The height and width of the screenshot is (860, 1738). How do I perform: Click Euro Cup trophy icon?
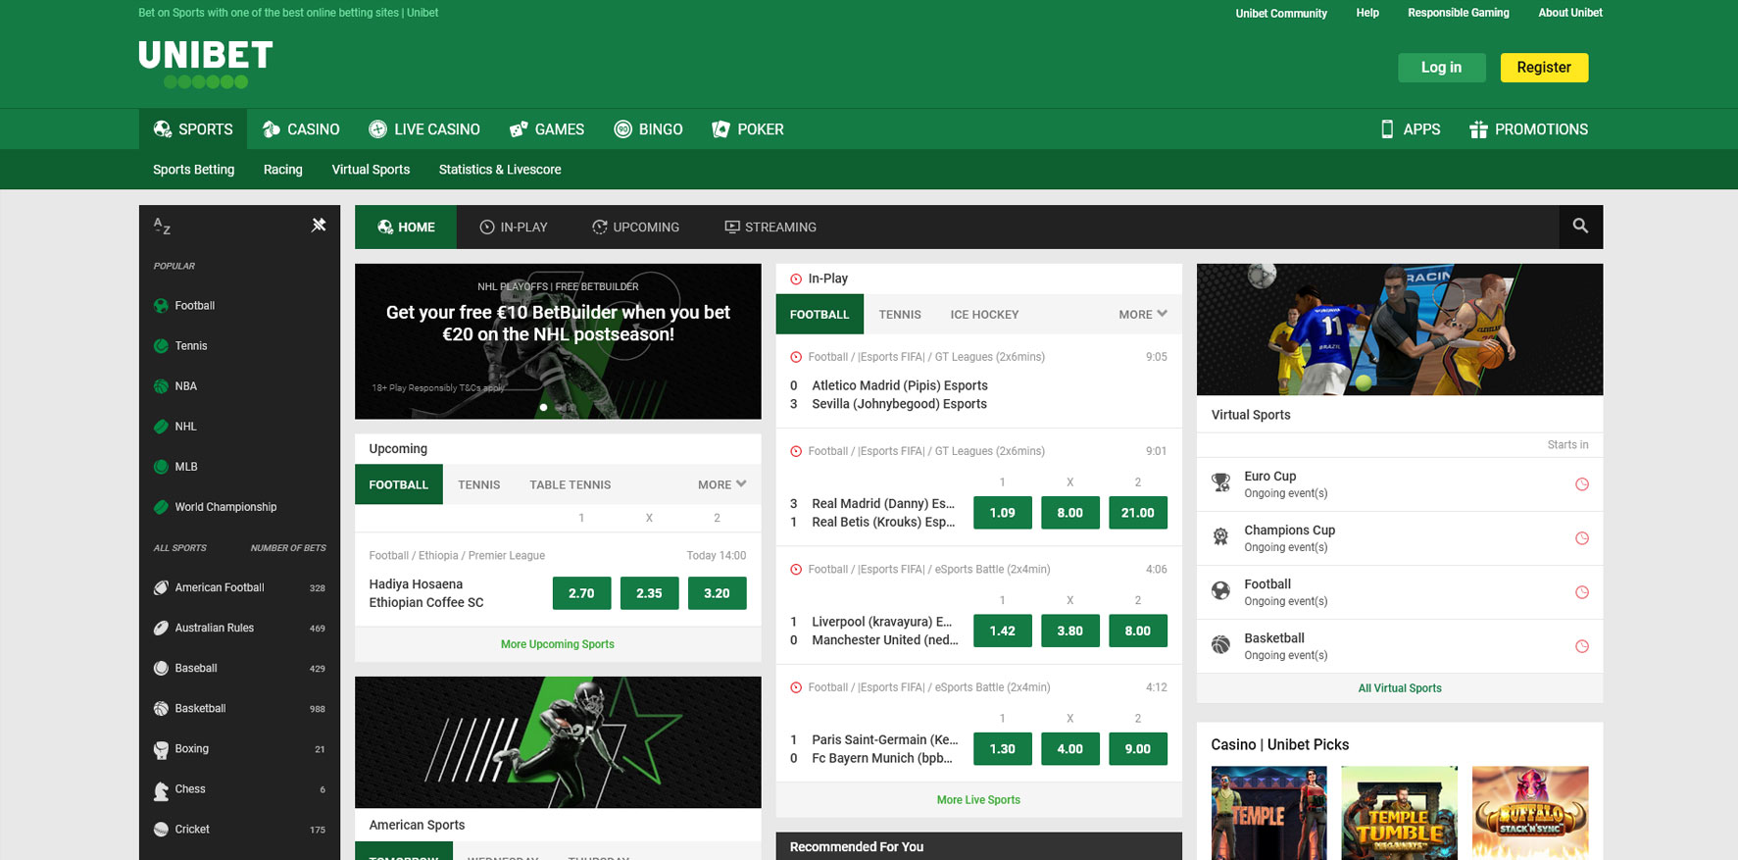(1220, 483)
